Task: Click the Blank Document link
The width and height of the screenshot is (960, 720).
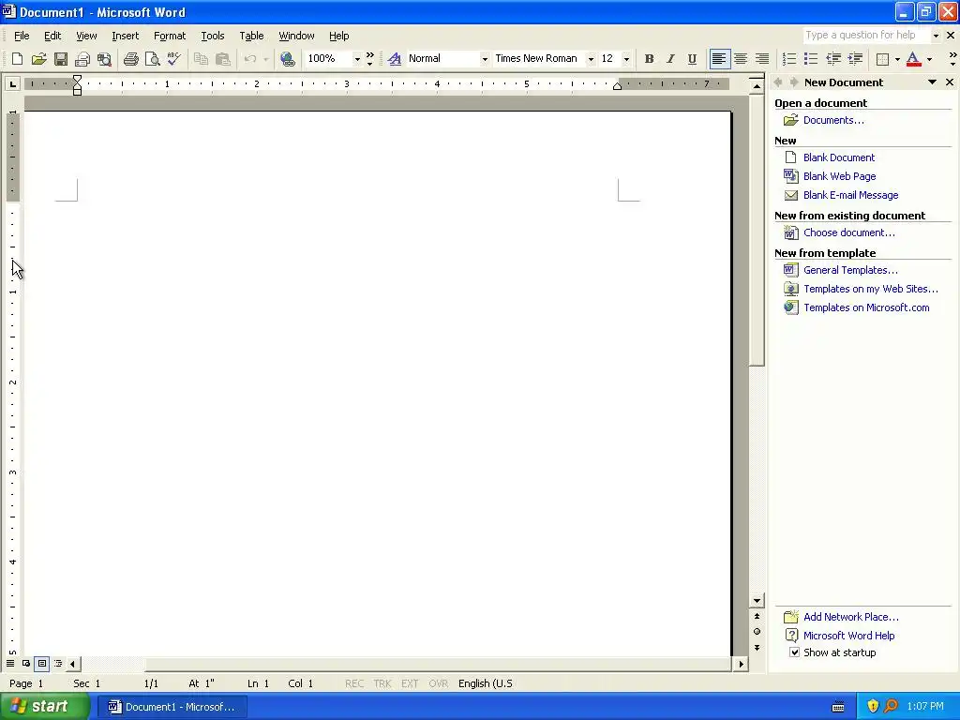Action: (x=839, y=157)
